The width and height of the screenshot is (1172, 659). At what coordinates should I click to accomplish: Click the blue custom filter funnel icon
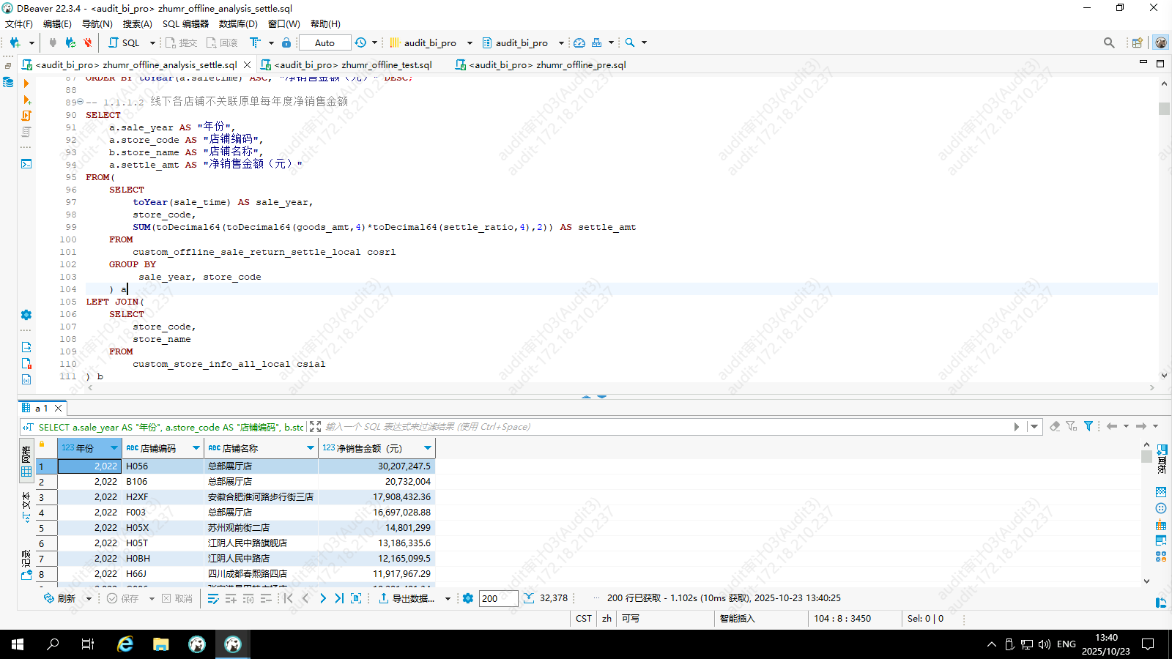coord(1088,426)
